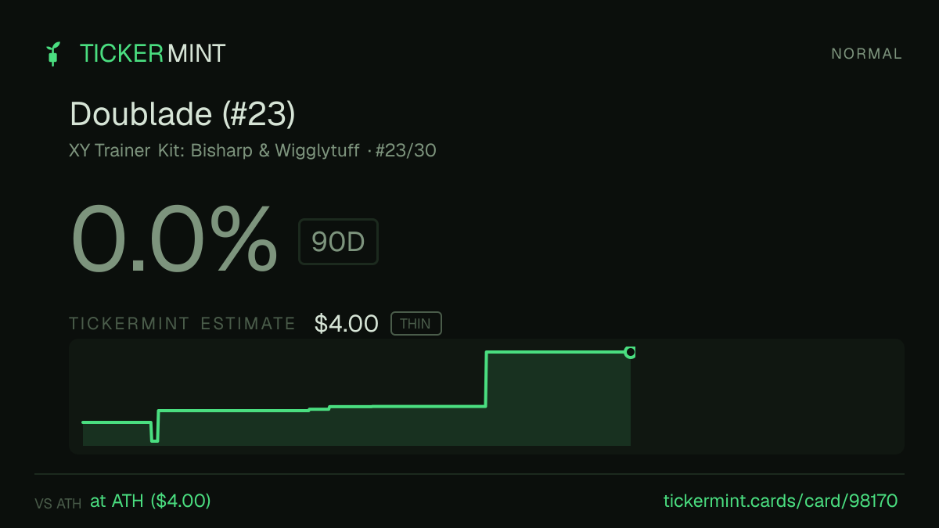This screenshot has height=528, width=939.
Task: Click the NORMAL variant label
Action: 866,54
